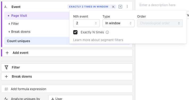Click the Add event button
The height and width of the screenshot is (100, 189).
click(x=67, y=53)
